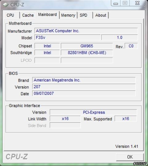Click the 82801HBM (ICH8-ME) field
This screenshot has width=148, height=166.
(x=87, y=53)
